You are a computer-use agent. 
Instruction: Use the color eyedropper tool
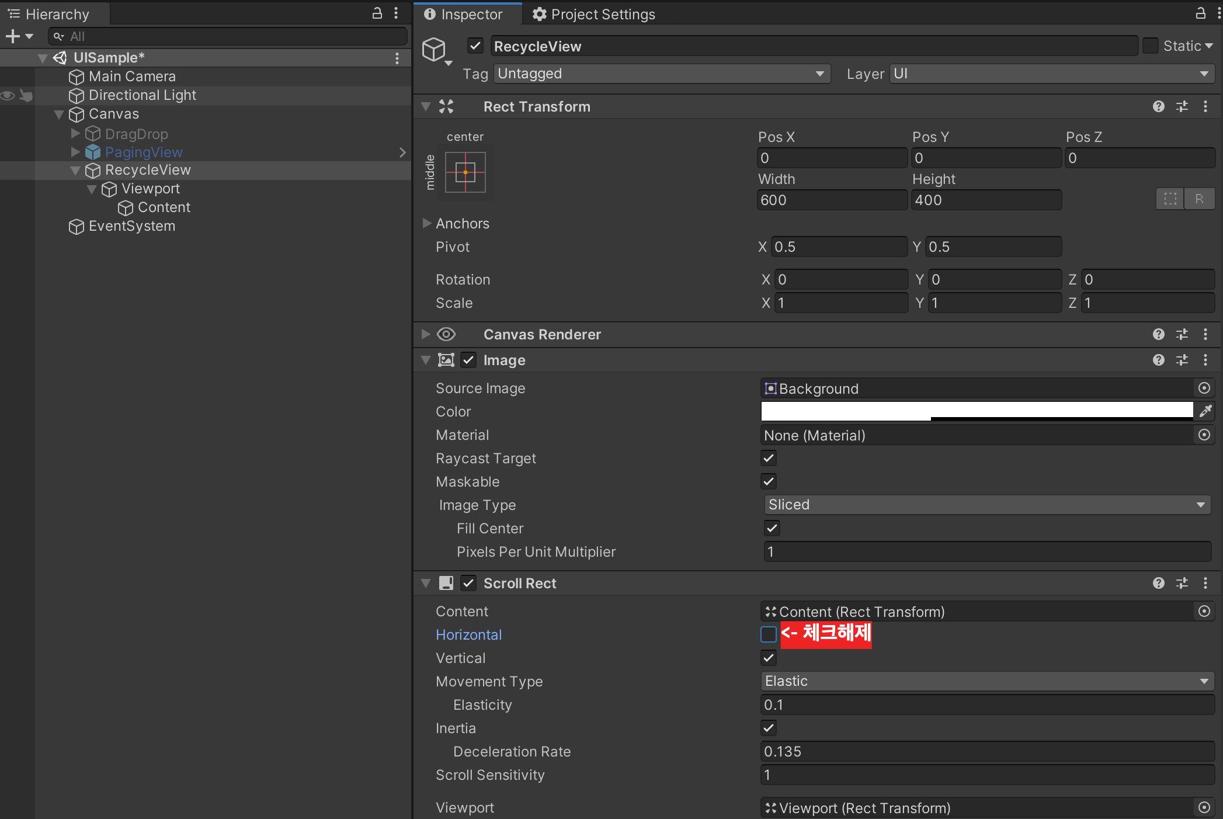pyautogui.click(x=1205, y=411)
